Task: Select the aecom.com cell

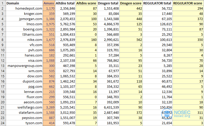Action: coord(24,102)
